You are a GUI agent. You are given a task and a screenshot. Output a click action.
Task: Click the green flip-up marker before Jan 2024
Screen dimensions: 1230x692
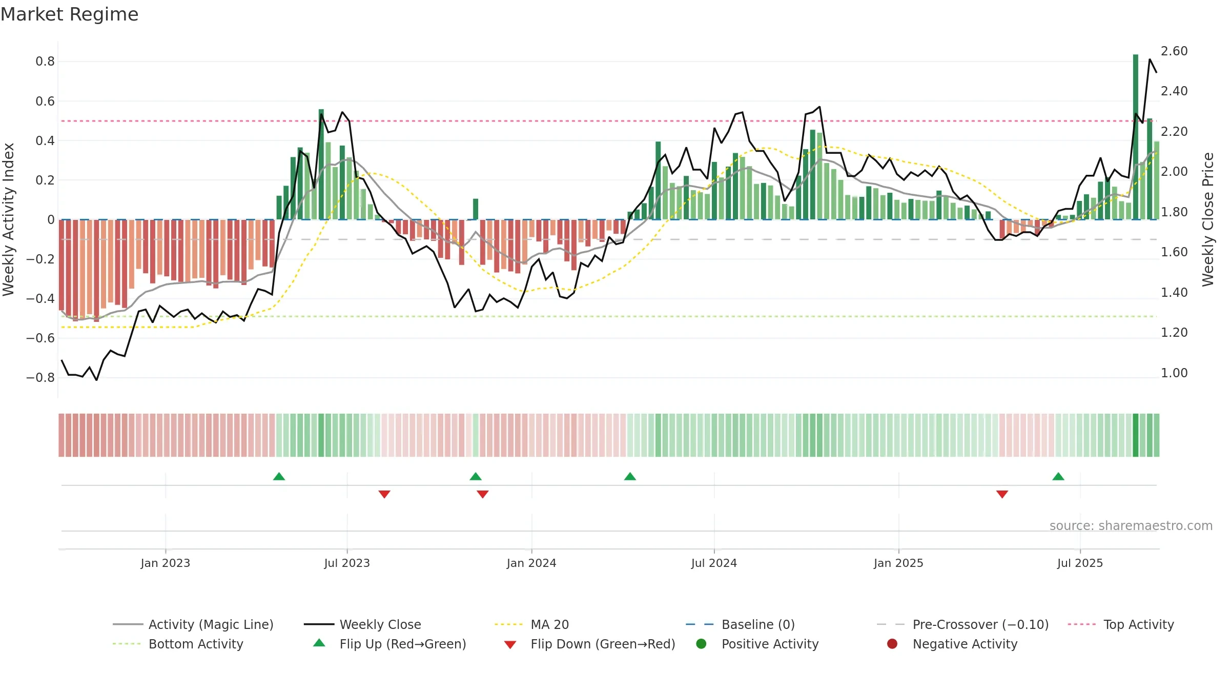476,477
